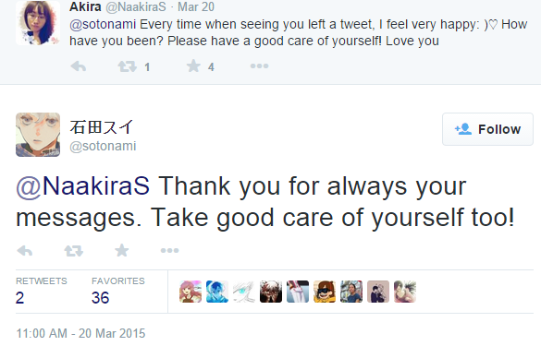View the 36 favorites list
This screenshot has width=541, height=346.
pos(118,292)
